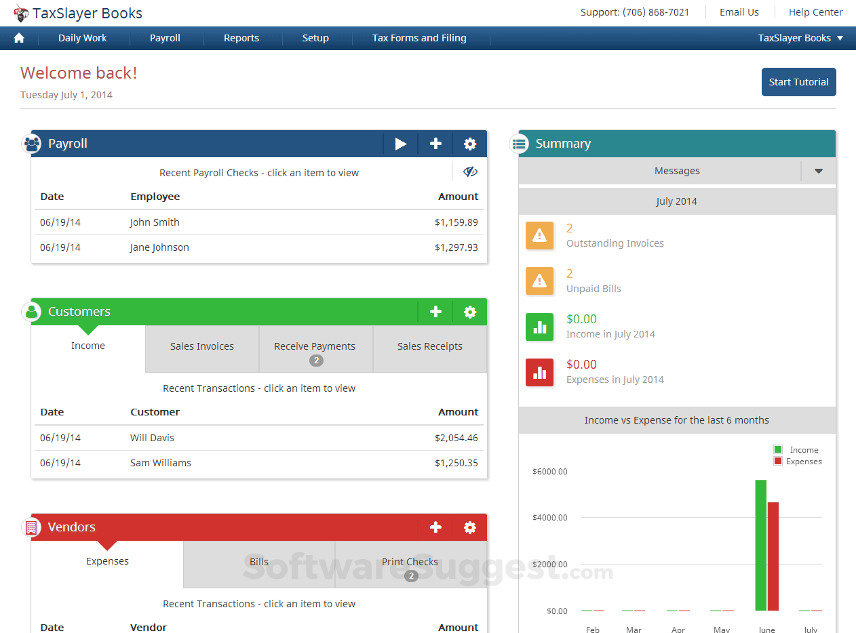
Task: Open Payroll panel settings gear
Action: point(470,144)
